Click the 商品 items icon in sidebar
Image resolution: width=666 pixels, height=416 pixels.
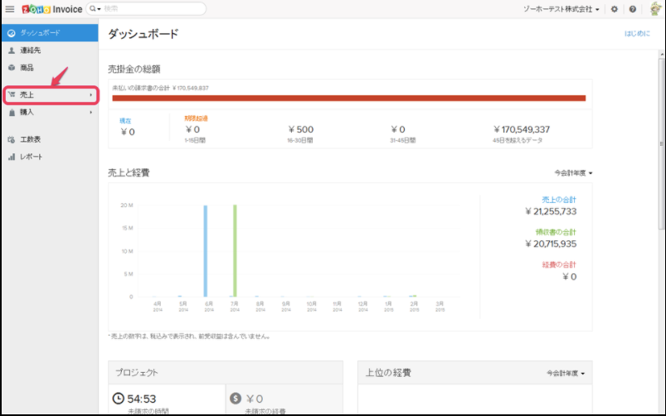click(11, 67)
